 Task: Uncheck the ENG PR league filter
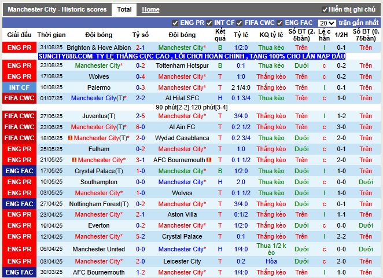pyautogui.click(x=175, y=23)
